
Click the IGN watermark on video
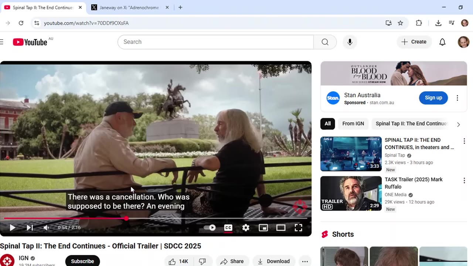pos(300,207)
